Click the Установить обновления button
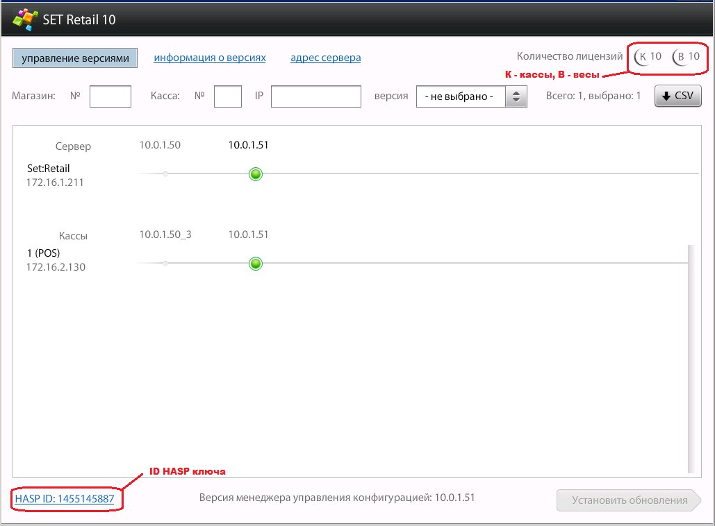715x526 pixels. [x=628, y=500]
